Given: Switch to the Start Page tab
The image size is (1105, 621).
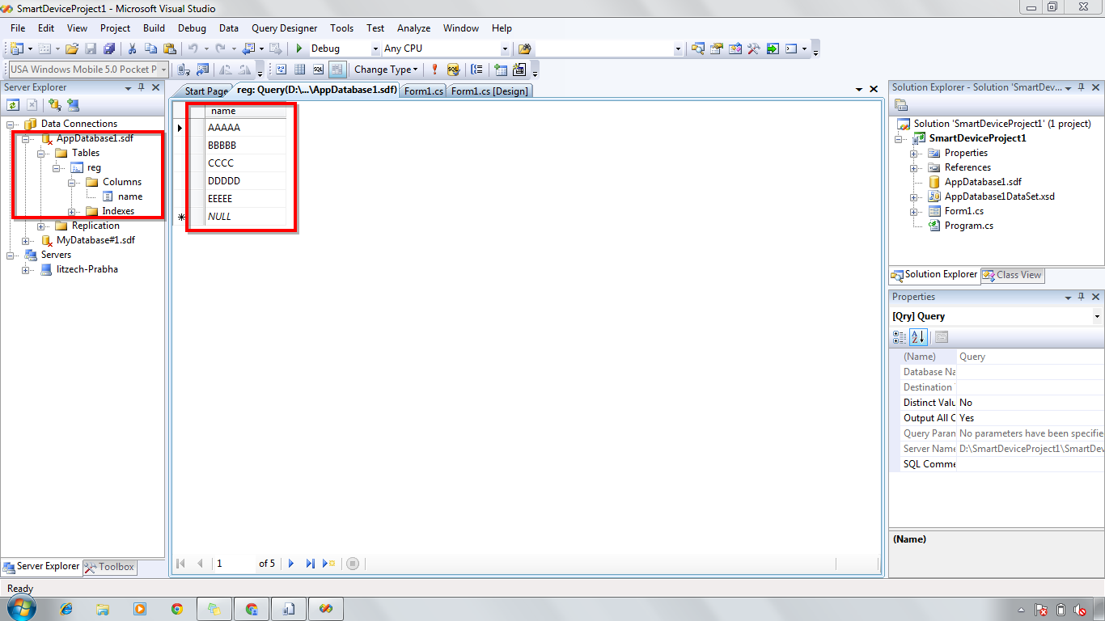Looking at the screenshot, I should click(x=205, y=91).
